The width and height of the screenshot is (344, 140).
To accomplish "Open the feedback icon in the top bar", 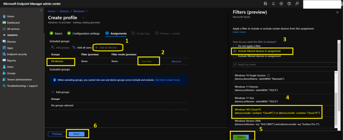I will (x=297, y=4).
